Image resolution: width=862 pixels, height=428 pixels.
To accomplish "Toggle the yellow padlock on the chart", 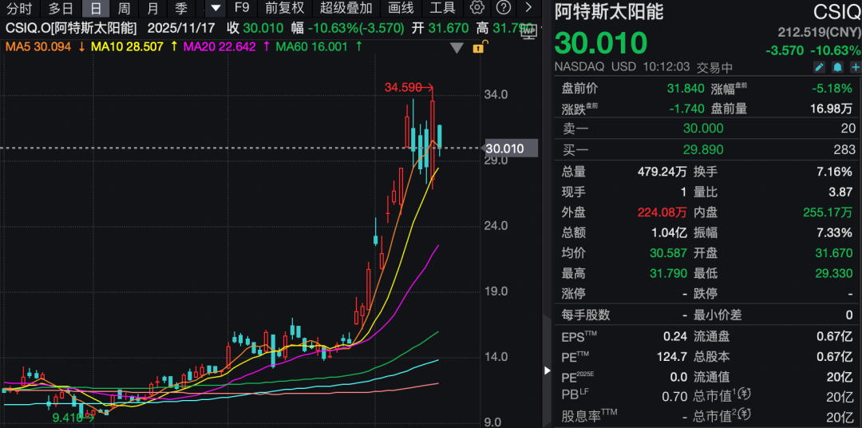I will tap(478, 47).
